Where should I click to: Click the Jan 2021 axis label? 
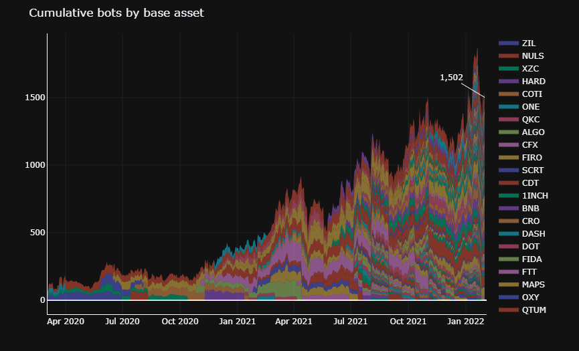coord(237,322)
